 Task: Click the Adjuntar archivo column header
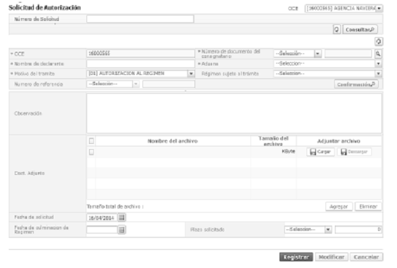click(x=339, y=141)
